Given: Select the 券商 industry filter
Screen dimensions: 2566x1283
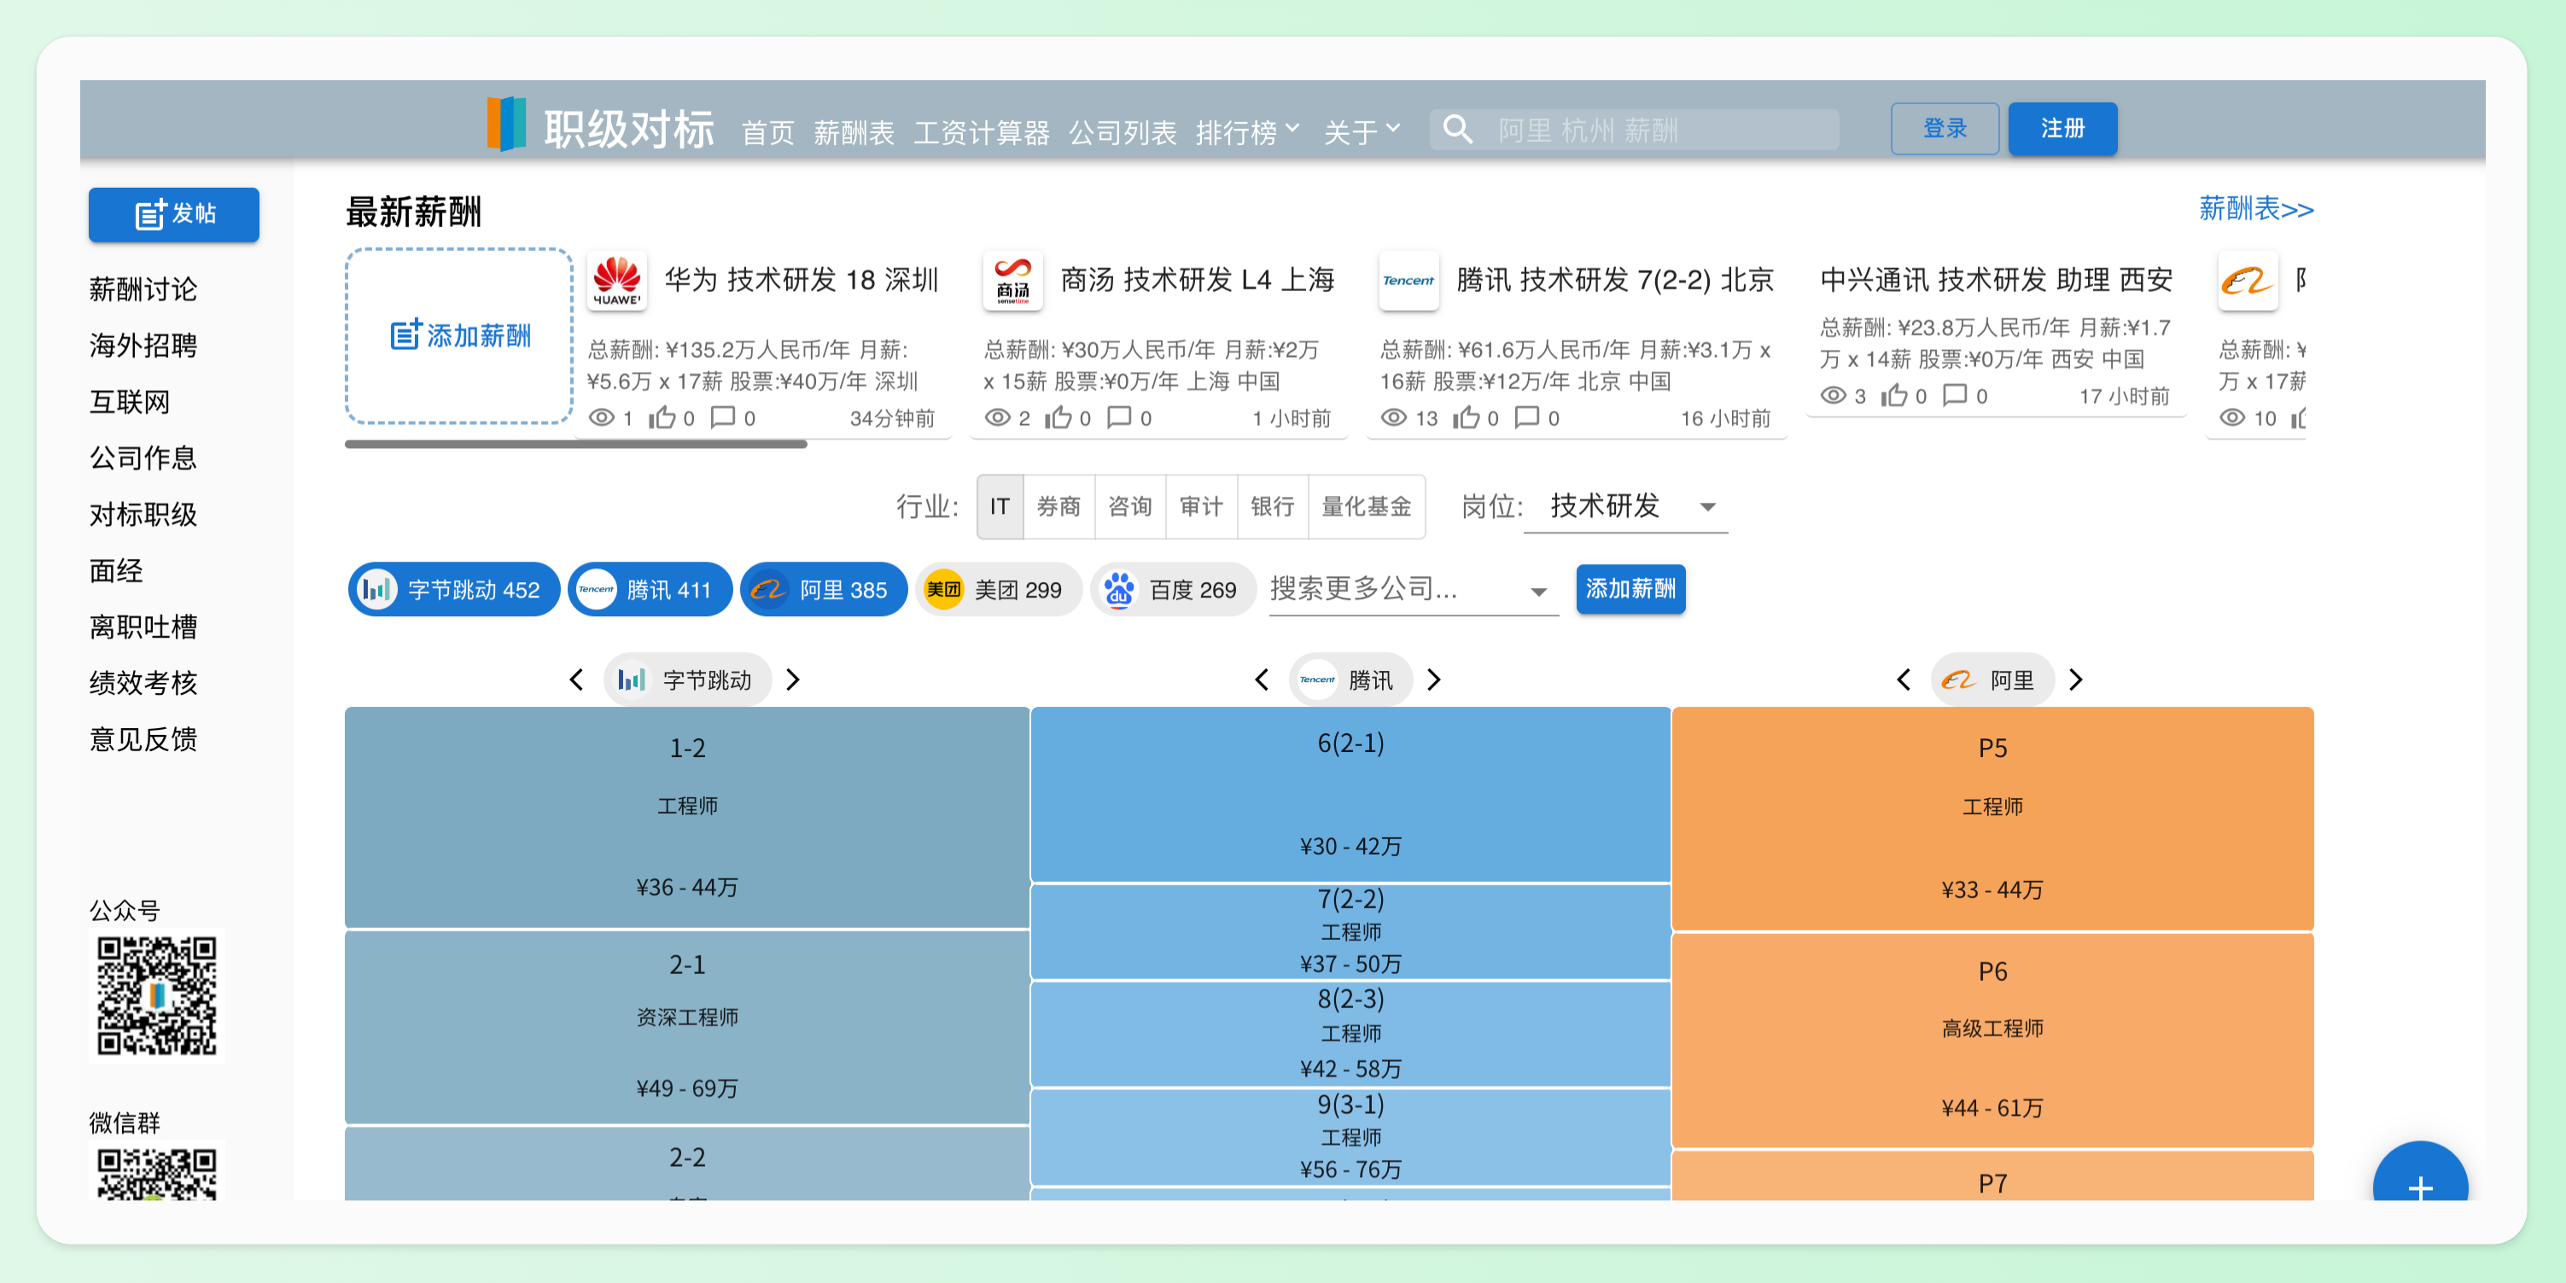Looking at the screenshot, I should point(1058,506).
